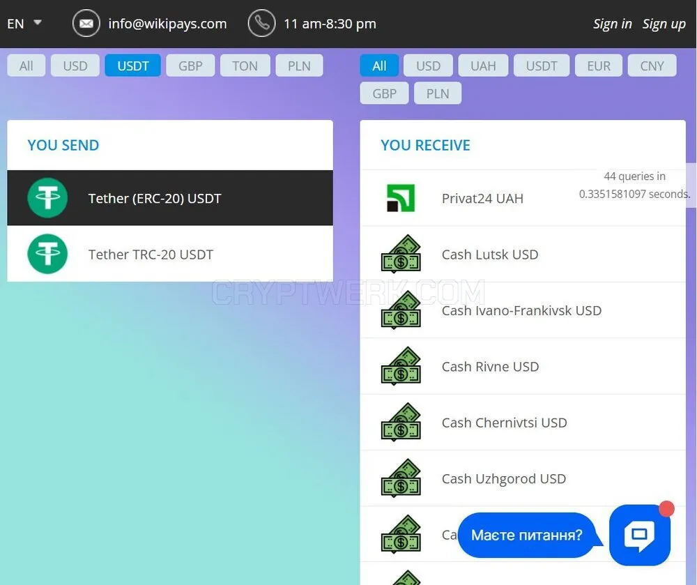Filter receive currencies by EUR
697x585 pixels.
pos(599,66)
